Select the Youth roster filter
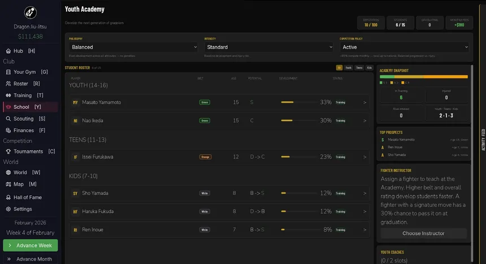Viewport: 486px width, 264px height. [349, 68]
